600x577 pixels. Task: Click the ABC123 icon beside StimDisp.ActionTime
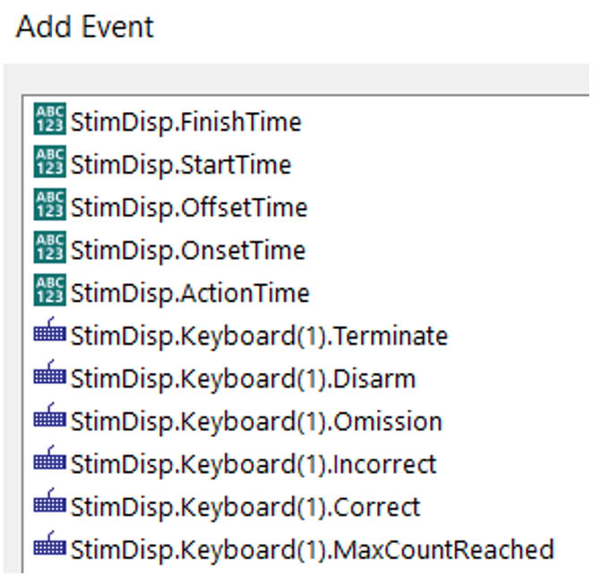(49, 293)
